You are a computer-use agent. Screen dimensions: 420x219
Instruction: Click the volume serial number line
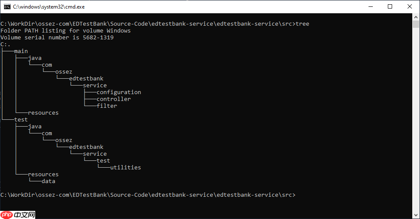pos(57,38)
